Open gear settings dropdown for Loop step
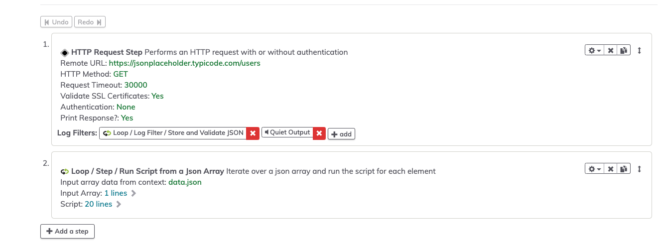Screen dimensions: 659x251 (594, 169)
